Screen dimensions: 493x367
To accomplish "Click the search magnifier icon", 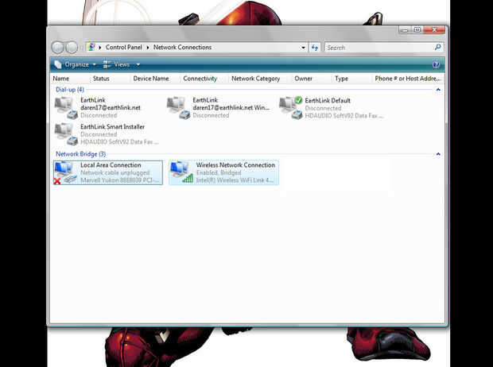I will coord(437,47).
